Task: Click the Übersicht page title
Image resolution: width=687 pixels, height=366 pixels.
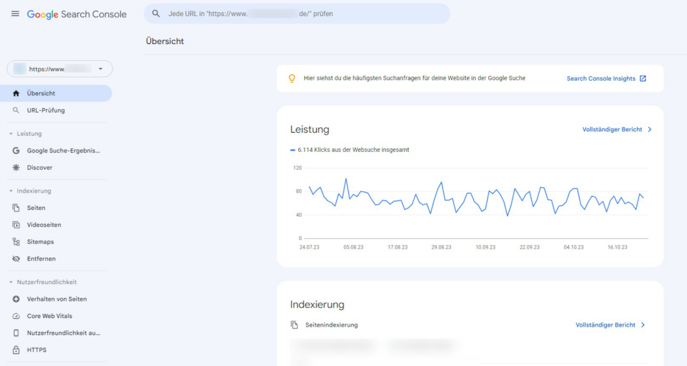Action: [165, 41]
